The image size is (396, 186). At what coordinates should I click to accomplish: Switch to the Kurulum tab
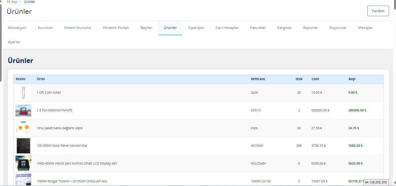tap(45, 28)
